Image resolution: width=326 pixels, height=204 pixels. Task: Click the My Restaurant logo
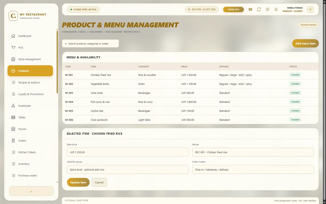point(13,16)
